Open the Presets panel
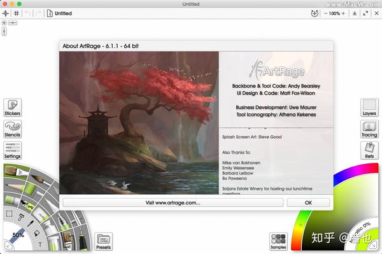This screenshot has width=382, height=254. click(103, 241)
